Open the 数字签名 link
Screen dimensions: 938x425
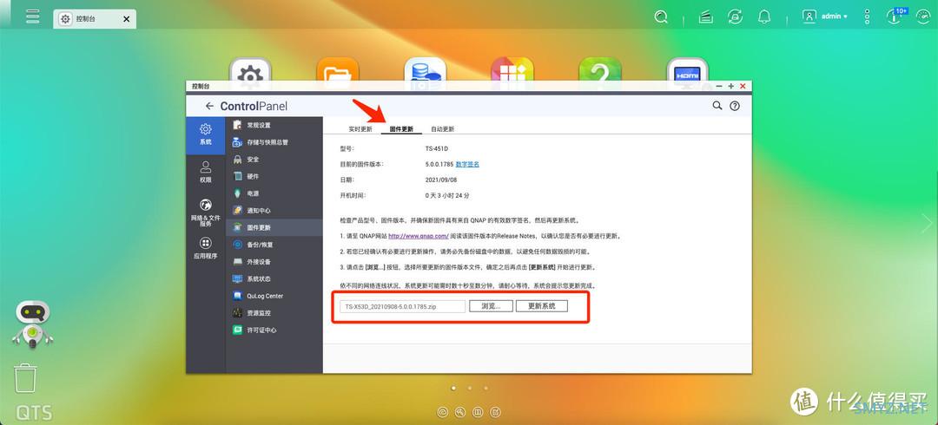[x=467, y=164]
